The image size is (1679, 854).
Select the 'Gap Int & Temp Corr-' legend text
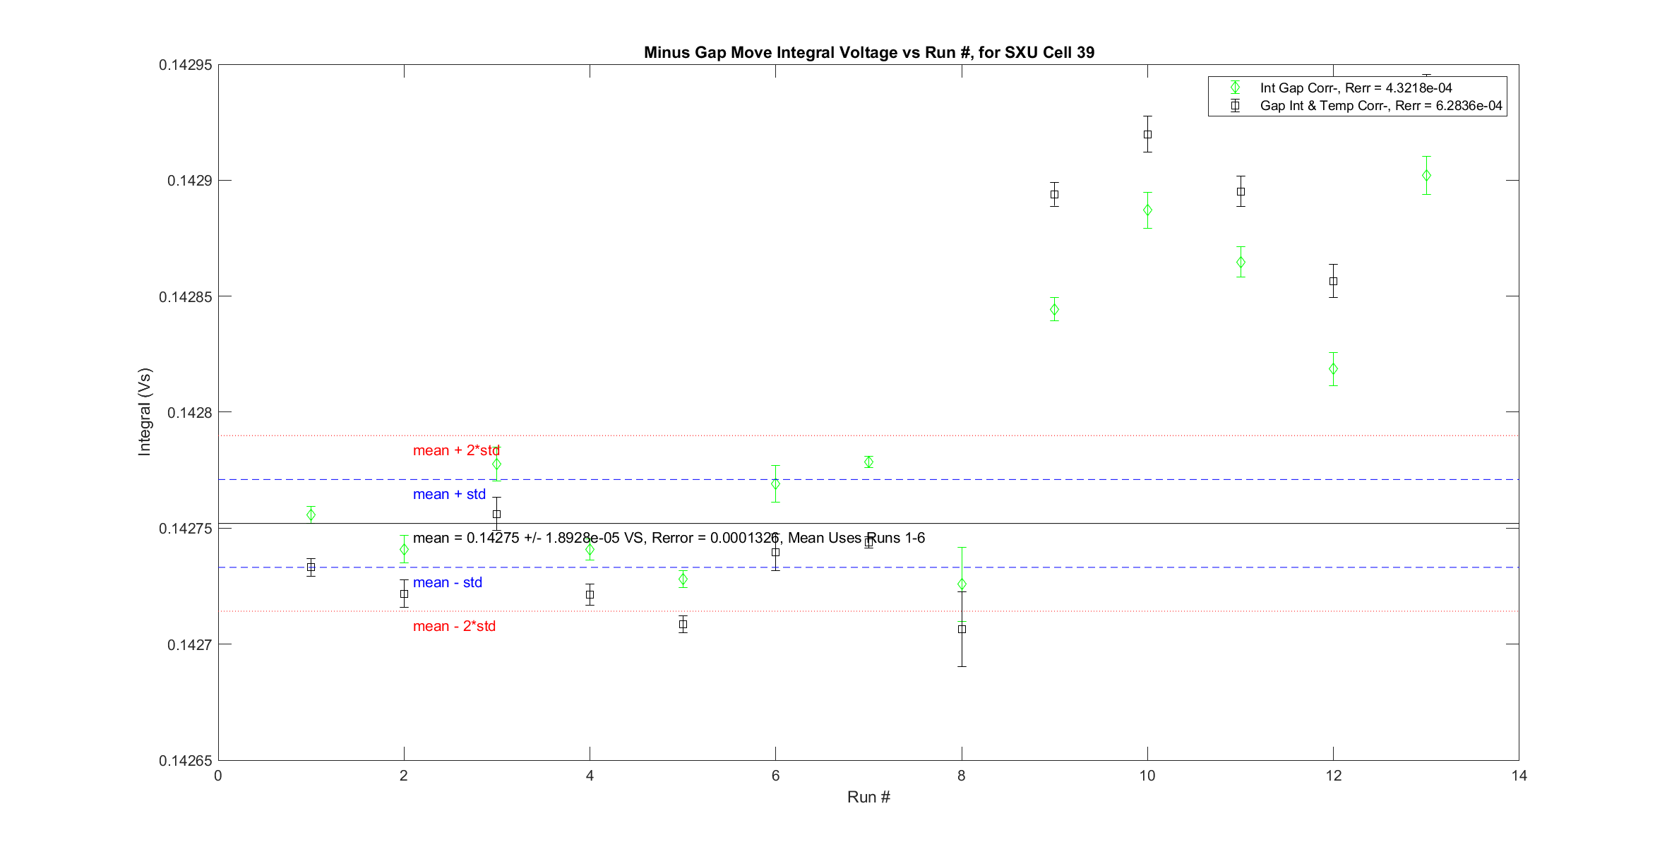(1380, 106)
